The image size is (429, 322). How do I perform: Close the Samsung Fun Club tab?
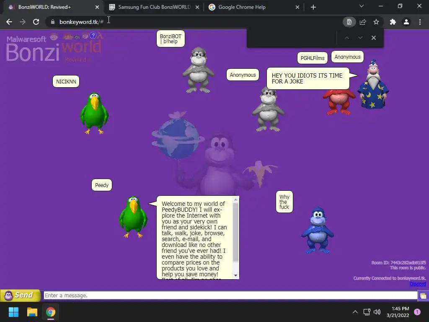[x=197, y=8]
